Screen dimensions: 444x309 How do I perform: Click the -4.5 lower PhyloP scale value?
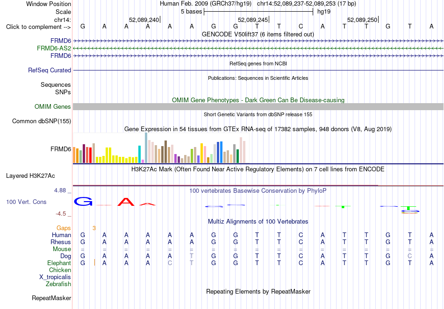[x=61, y=214]
